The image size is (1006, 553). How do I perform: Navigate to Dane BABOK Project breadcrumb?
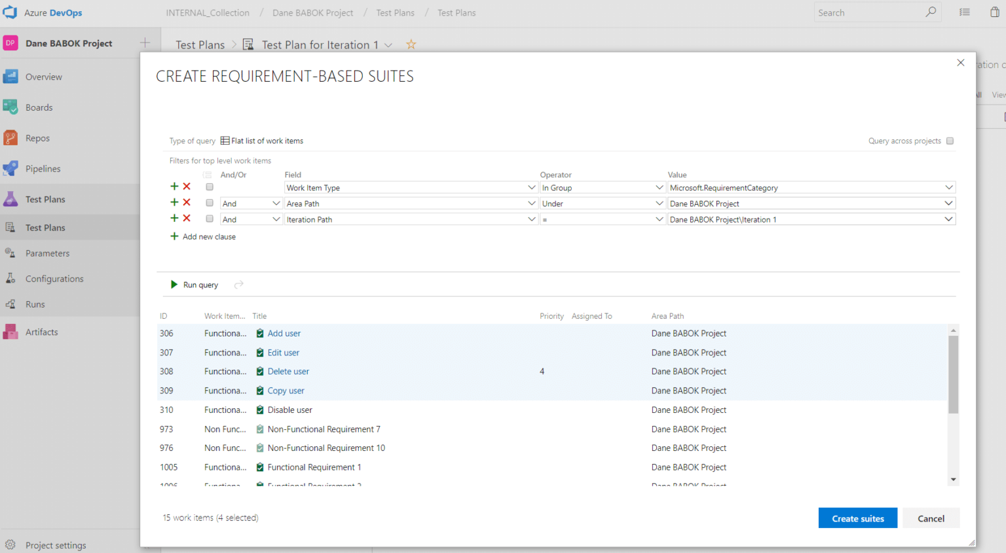click(x=312, y=12)
